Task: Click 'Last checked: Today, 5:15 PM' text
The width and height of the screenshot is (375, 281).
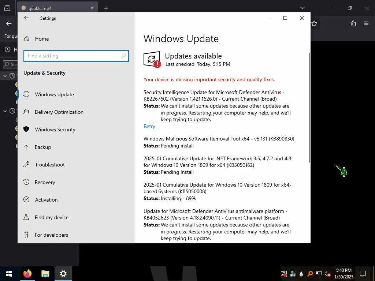Action: [x=198, y=64]
